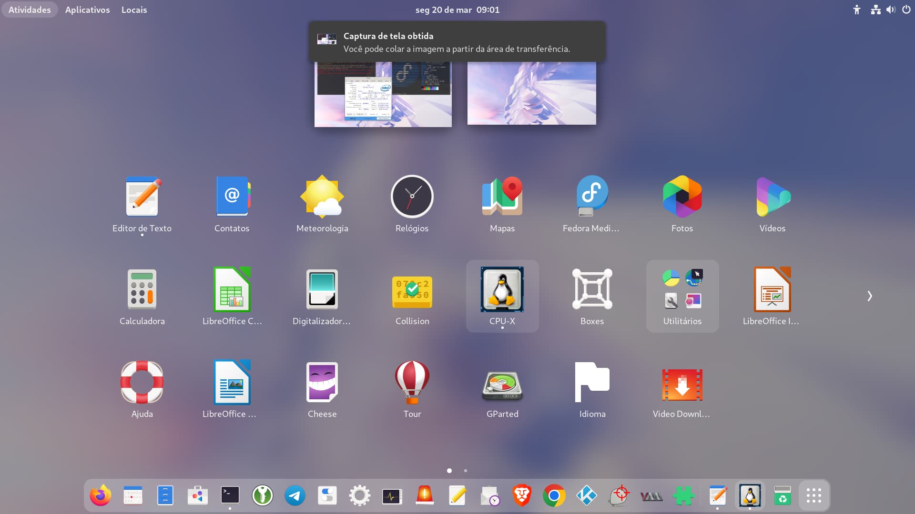Launch the Mapas application
The width and height of the screenshot is (915, 514).
tap(502, 204)
